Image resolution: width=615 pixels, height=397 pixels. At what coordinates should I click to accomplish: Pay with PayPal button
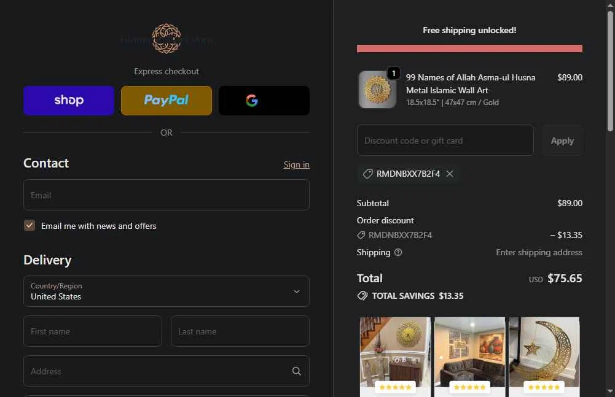(x=166, y=101)
